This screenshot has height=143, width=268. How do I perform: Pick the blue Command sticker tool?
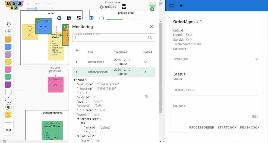point(8,47)
